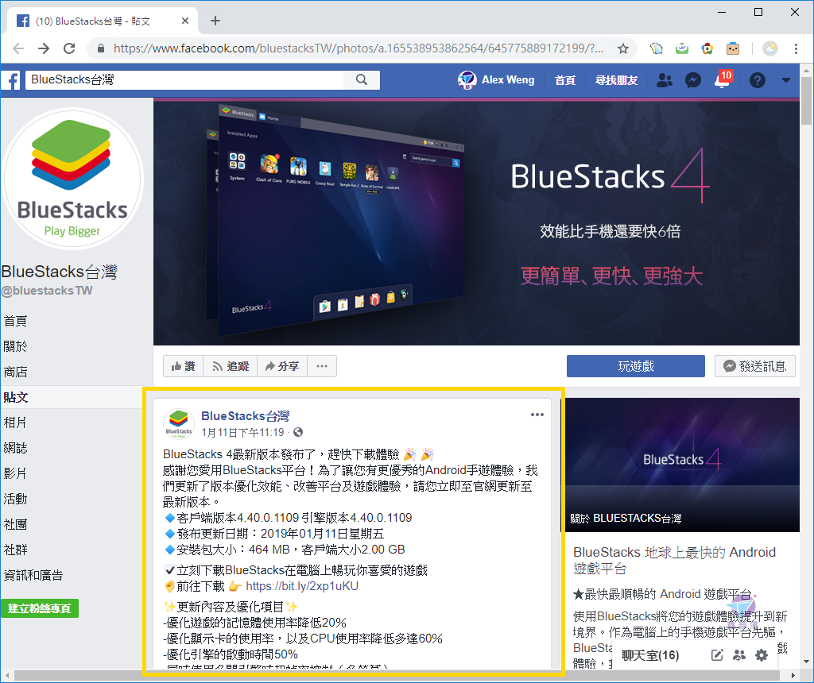Select 資訊和廣告 in the page sidebar

tap(33, 575)
